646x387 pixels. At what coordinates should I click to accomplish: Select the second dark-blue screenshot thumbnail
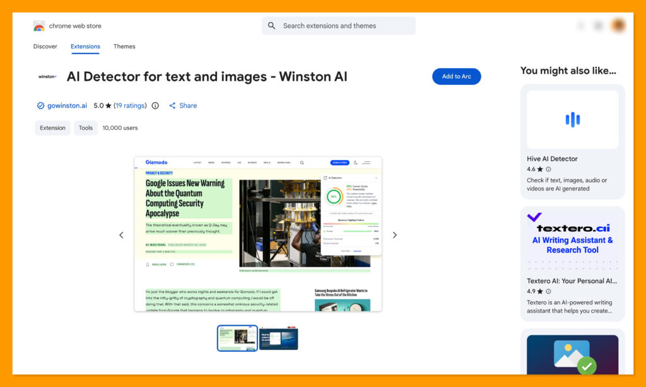(278, 338)
